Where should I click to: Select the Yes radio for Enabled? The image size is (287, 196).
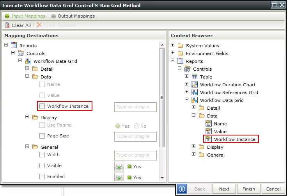(x=130, y=178)
